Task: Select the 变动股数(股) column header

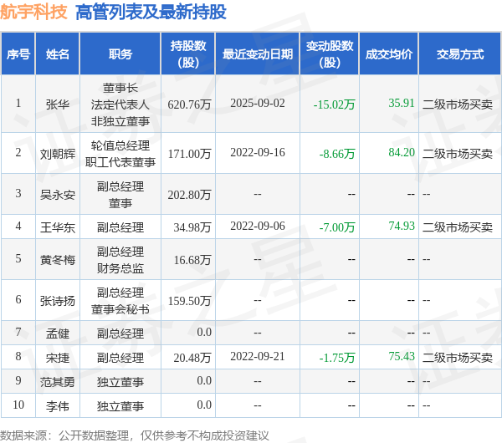Action: [330, 54]
